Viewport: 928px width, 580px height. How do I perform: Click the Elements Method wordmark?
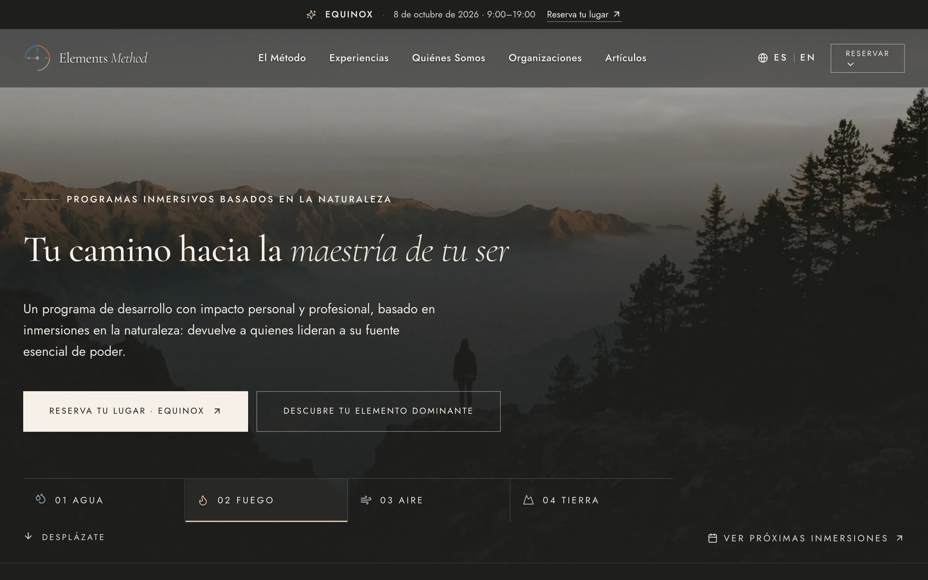pos(103,58)
